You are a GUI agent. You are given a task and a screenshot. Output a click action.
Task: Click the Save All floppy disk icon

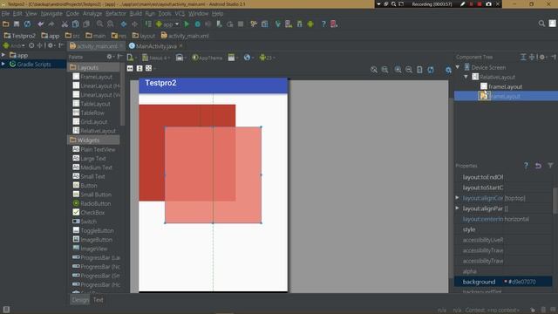(17, 24)
